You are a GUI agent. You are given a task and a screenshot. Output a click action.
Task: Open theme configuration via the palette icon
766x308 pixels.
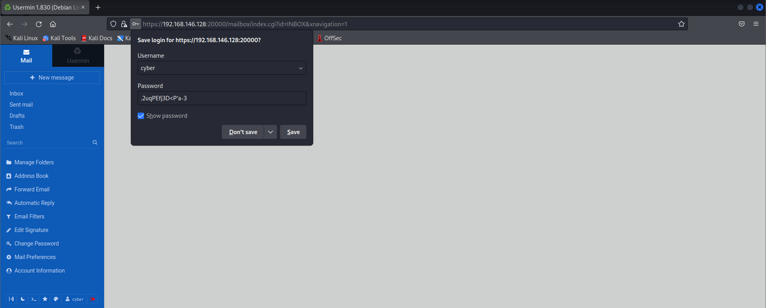pos(56,299)
